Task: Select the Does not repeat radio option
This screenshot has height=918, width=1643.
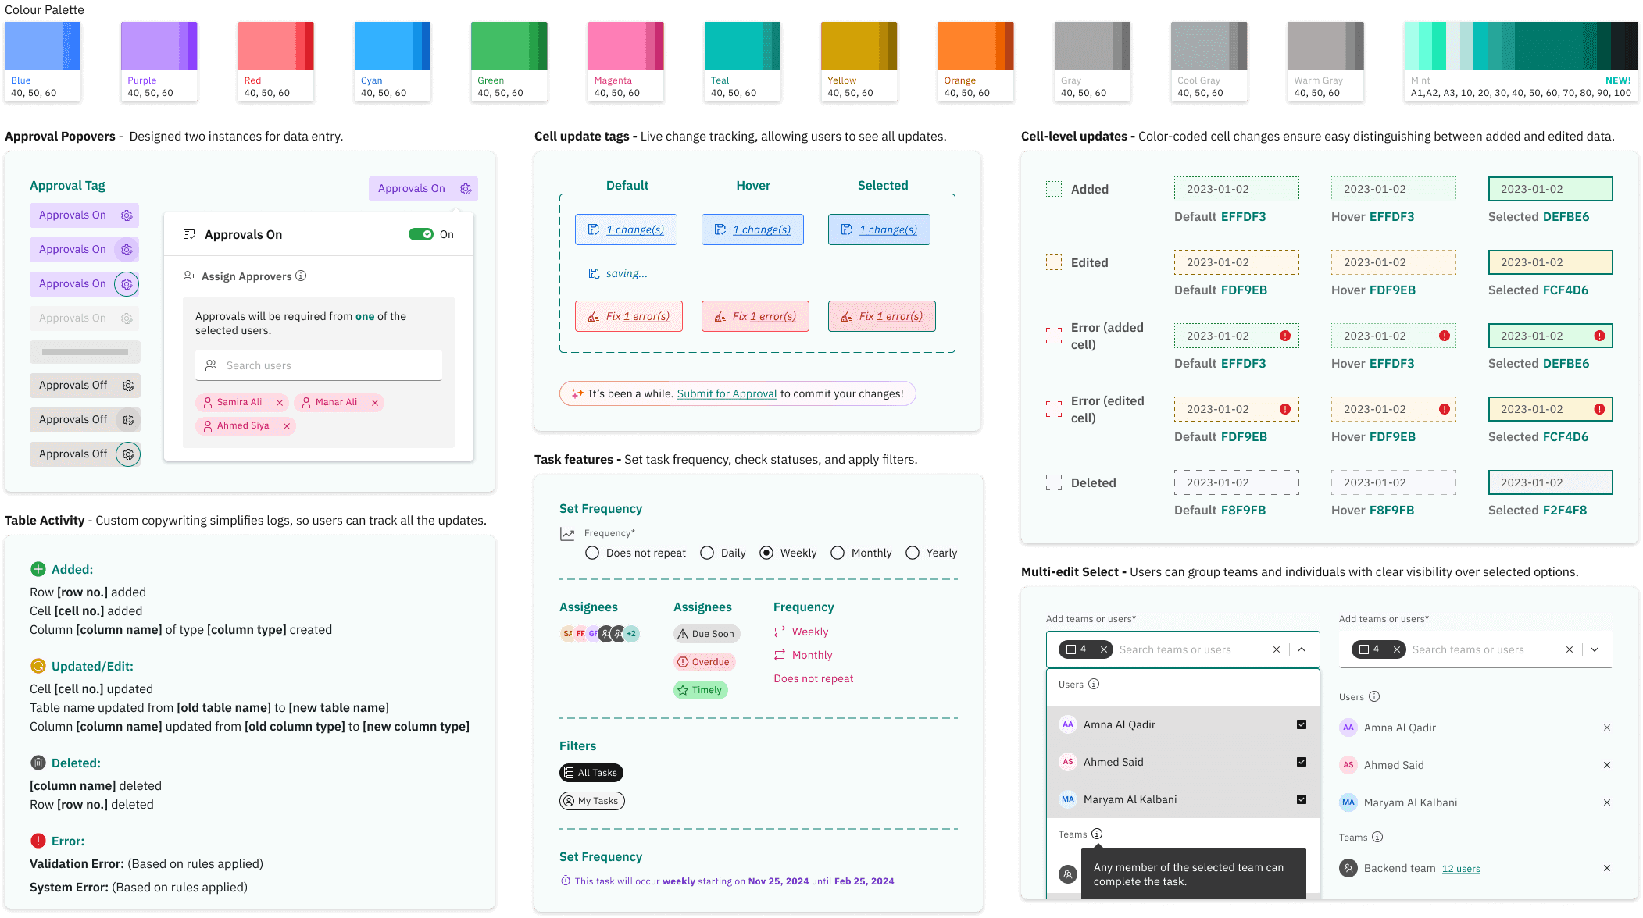Action: click(x=592, y=553)
